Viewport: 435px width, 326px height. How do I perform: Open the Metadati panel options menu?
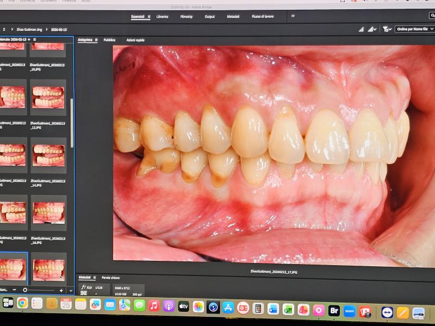tap(95, 278)
